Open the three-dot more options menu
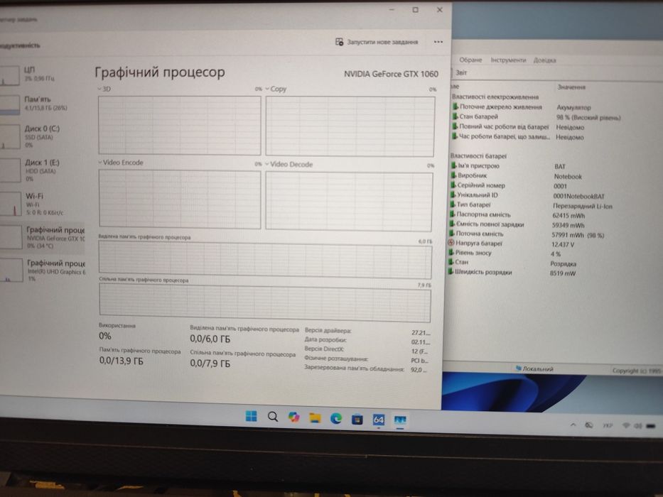Image resolution: width=663 pixels, height=497 pixels. point(438,42)
